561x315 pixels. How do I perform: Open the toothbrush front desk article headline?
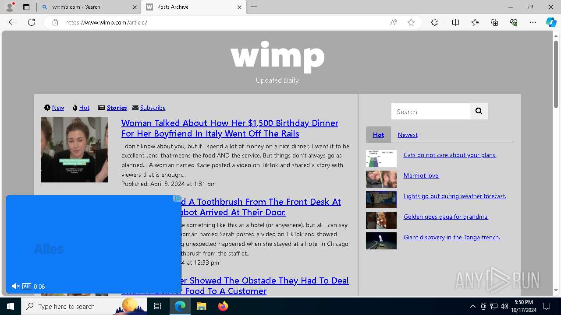(261, 207)
